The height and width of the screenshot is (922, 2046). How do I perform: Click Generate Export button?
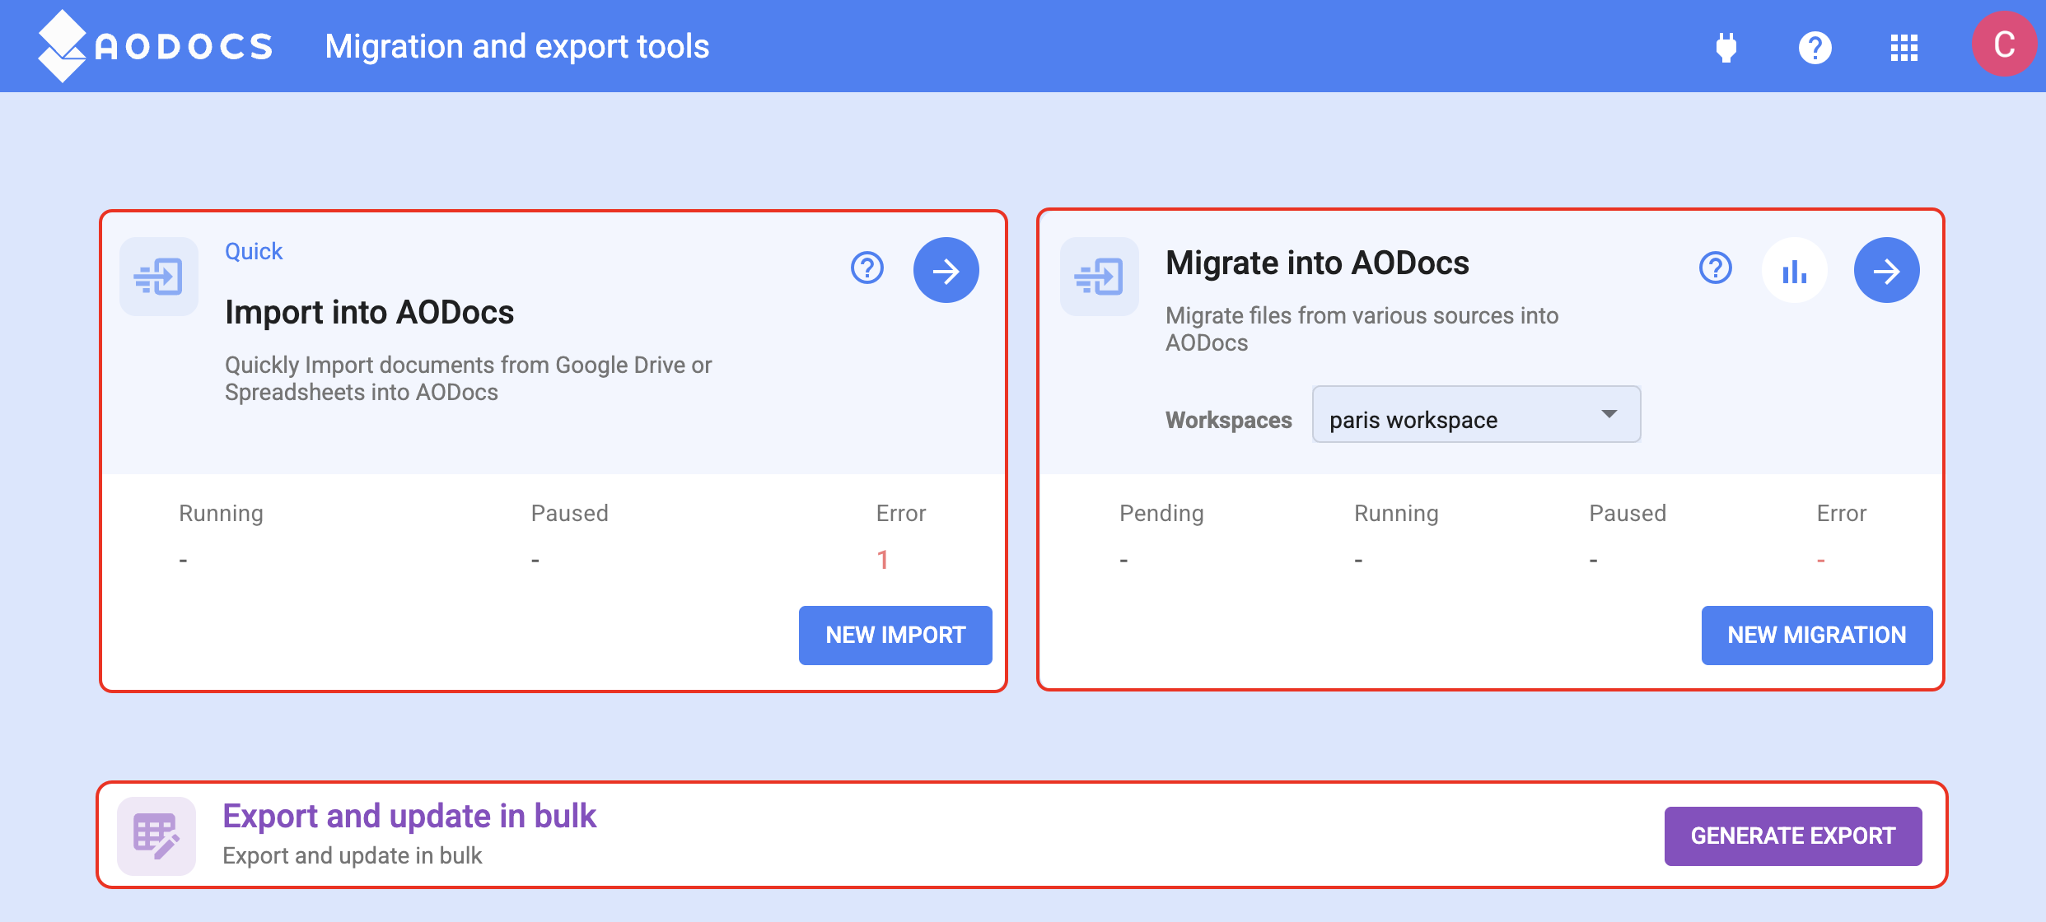[x=1793, y=836]
